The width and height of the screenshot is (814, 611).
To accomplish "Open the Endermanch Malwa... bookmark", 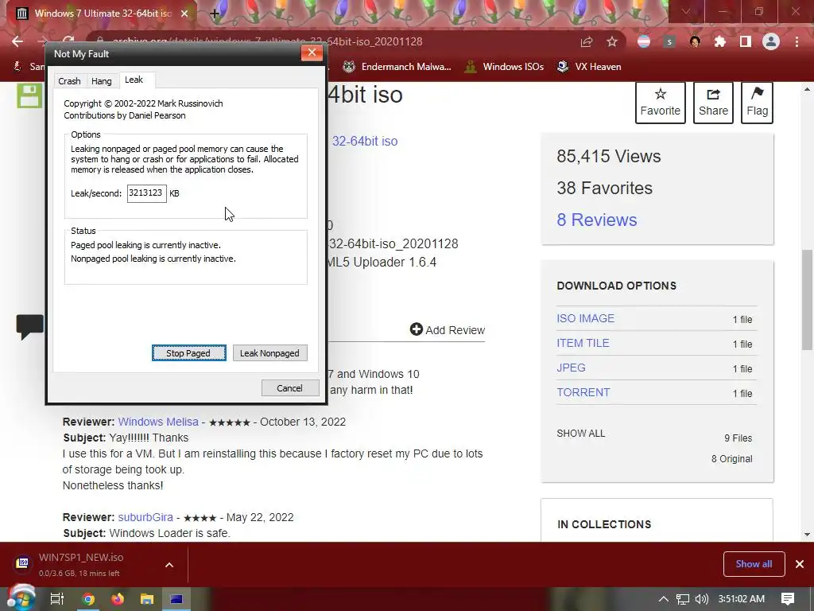I will [x=397, y=67].
